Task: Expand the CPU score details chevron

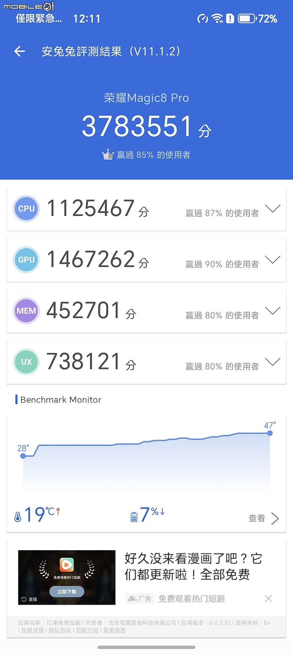Action: click(273, 208)
